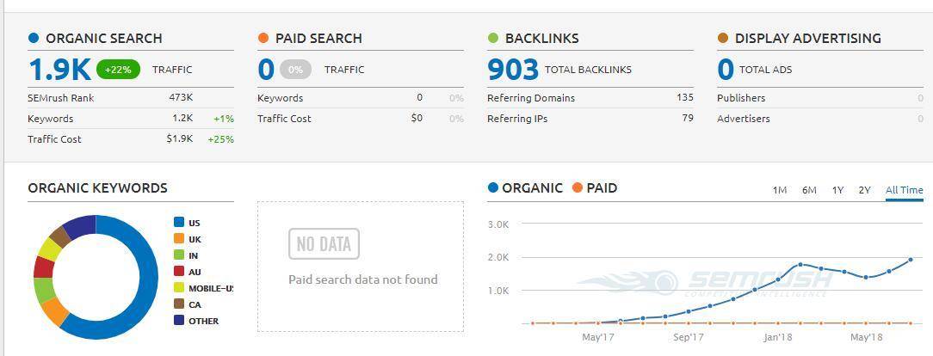Toggle the PAID series in chart legend
The height and width of the screenshot is (356, 933).
[595, 187]
